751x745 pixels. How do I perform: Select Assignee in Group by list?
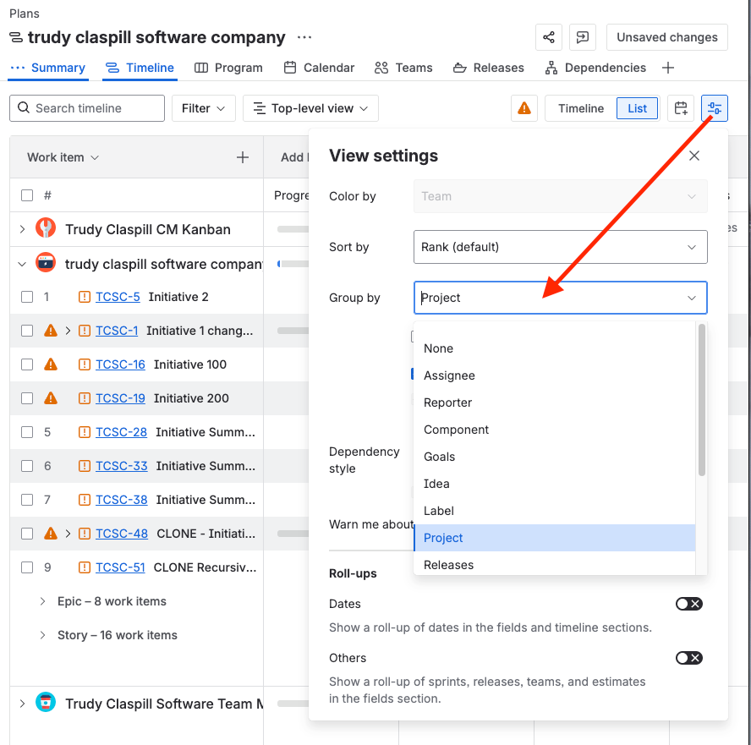point(554,375)
